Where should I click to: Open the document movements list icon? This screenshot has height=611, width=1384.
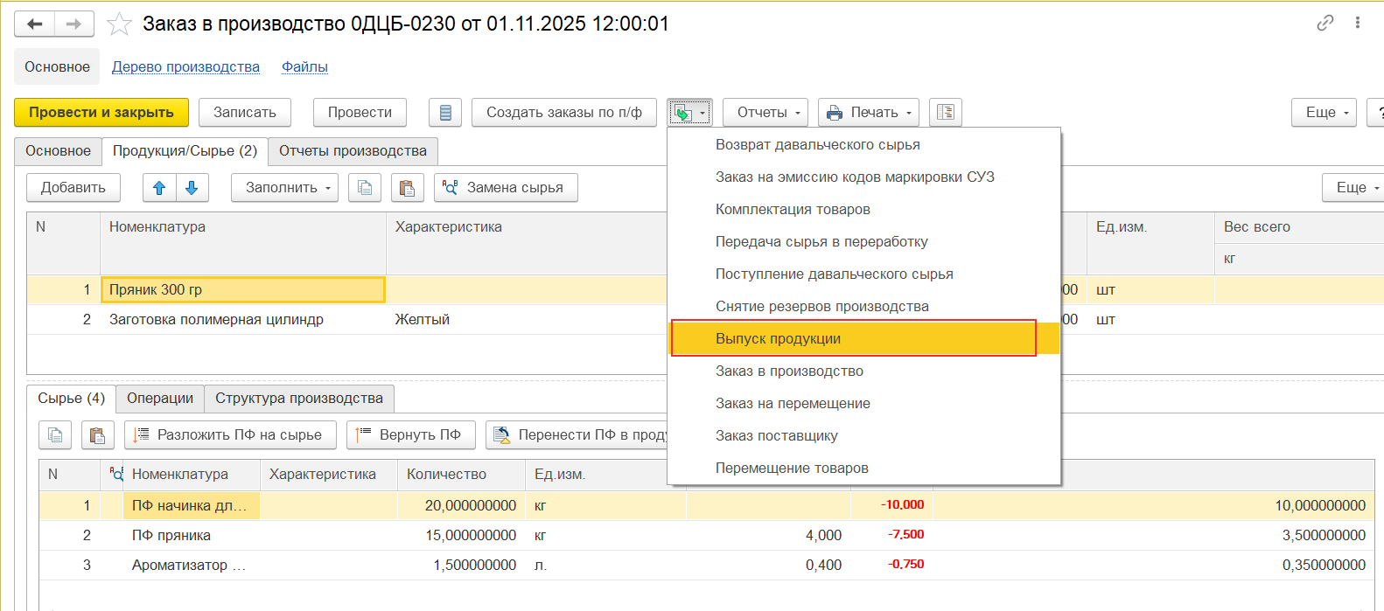pyautogui.click(x=445, y=113)
